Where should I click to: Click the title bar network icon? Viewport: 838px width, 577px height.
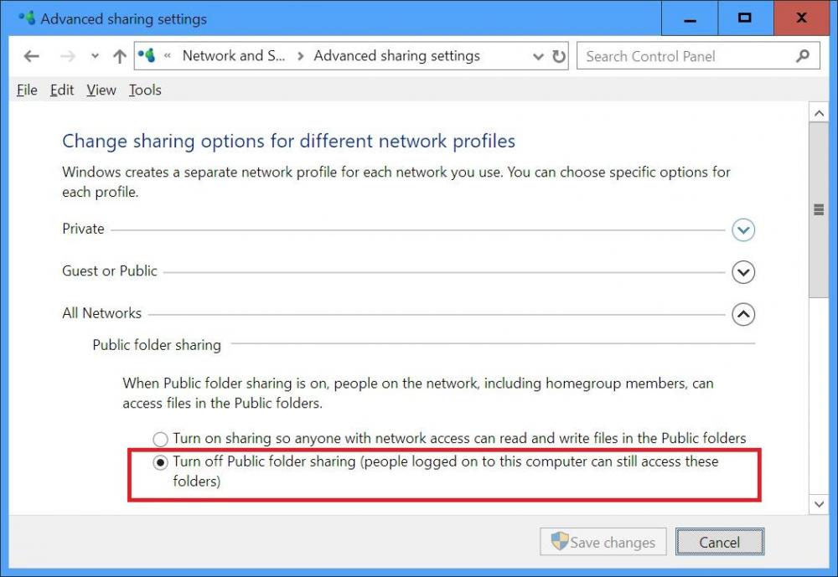pyautogui.click(x=27, y=18)
